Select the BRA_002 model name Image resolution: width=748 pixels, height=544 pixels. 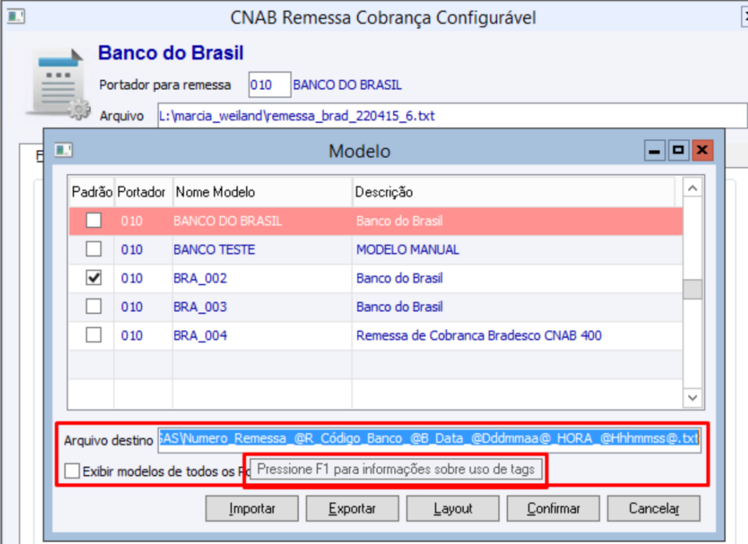tap(200, 278)
